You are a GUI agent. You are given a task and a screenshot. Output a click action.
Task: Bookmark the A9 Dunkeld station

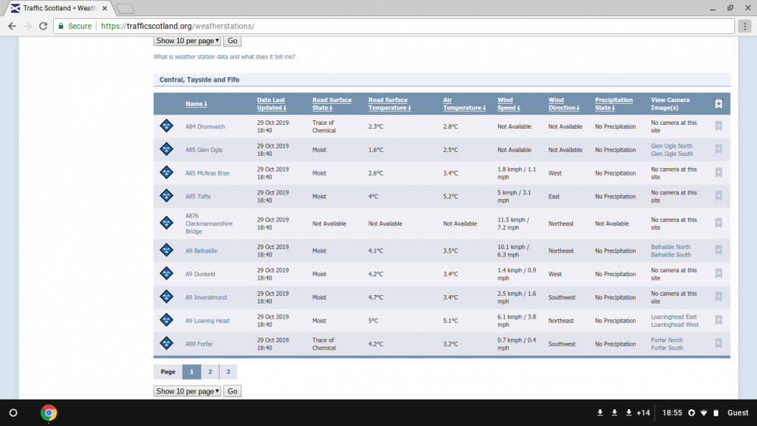click(x=718, y=274)
